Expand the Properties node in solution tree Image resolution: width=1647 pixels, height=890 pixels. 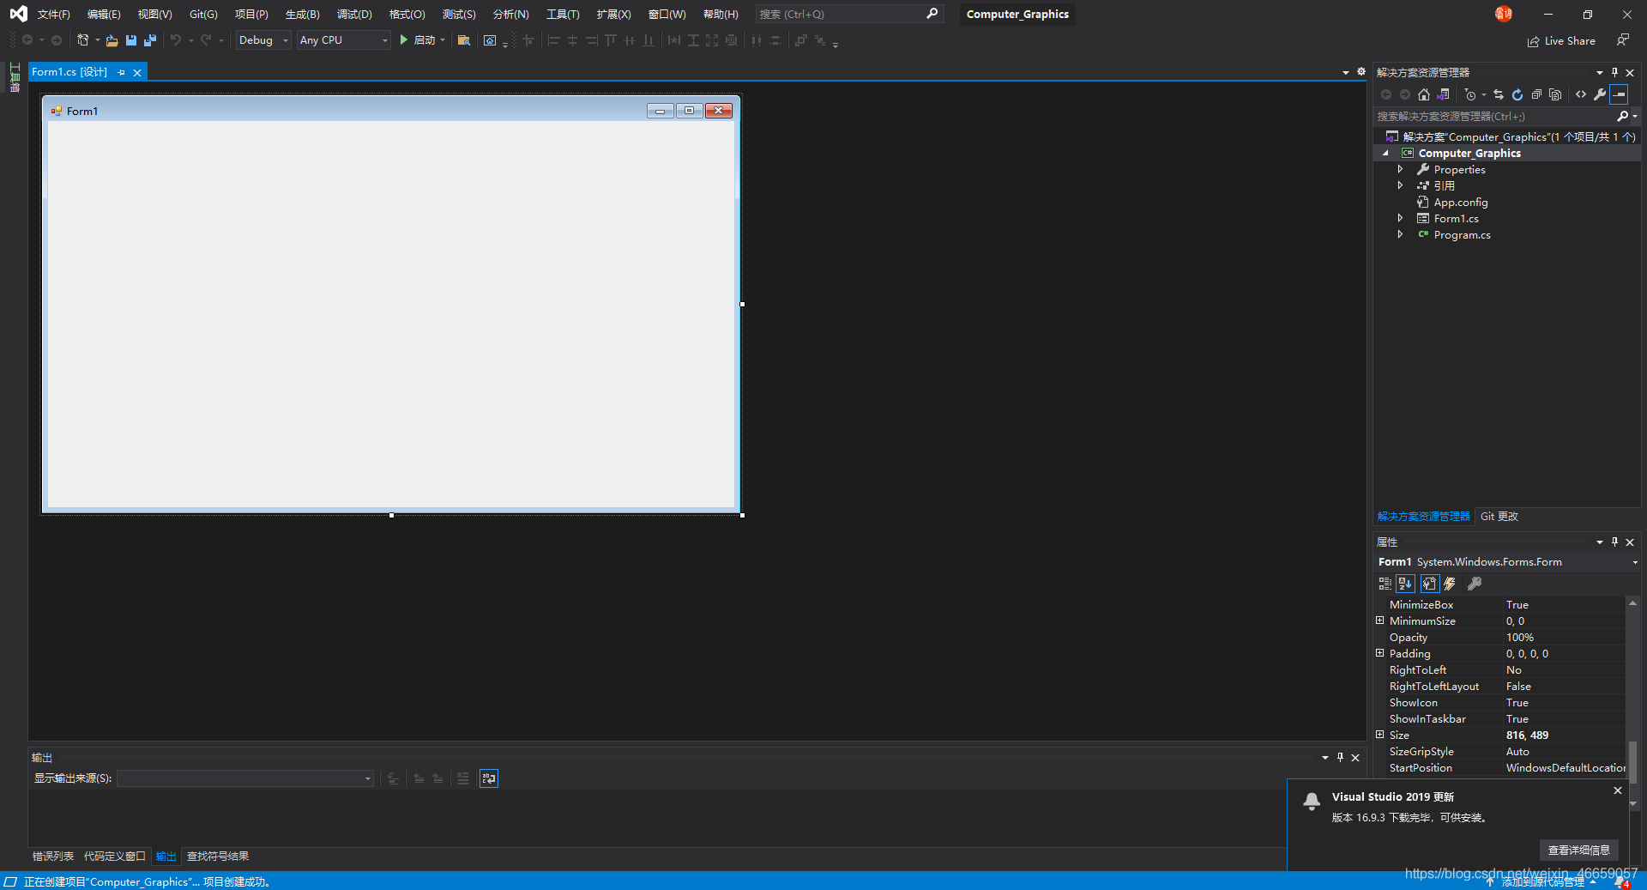click(x=1400, y=169)
